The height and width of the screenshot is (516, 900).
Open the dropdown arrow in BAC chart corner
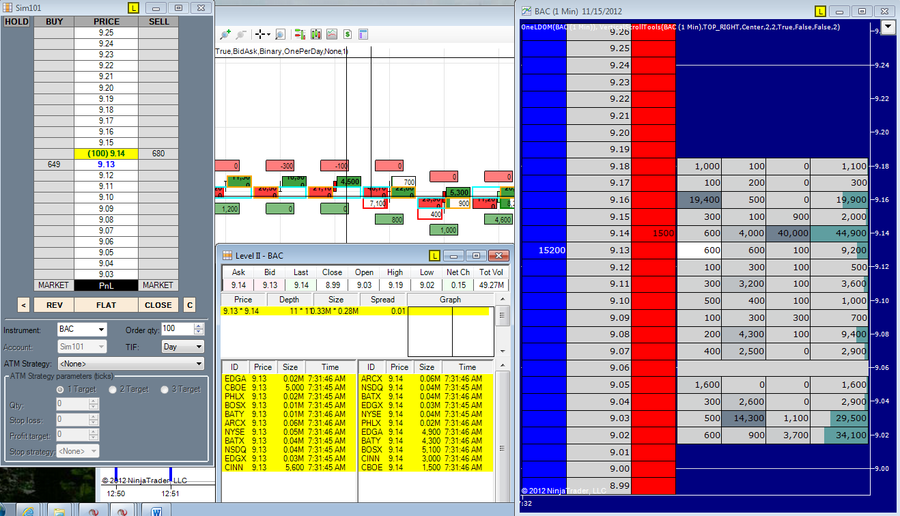[888, 27]
